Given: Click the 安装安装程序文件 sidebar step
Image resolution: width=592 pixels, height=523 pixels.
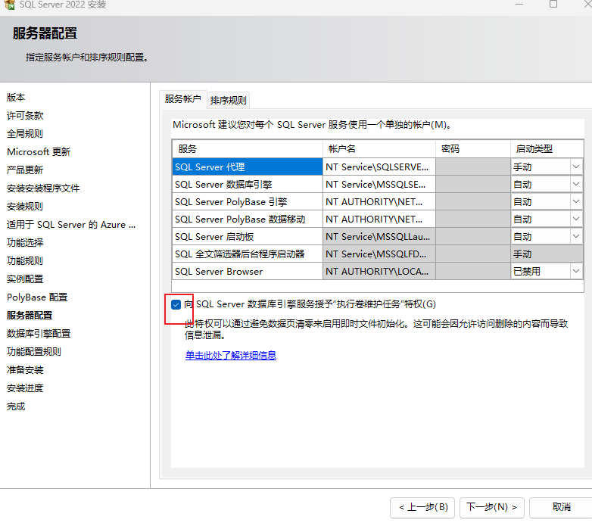Looking at the screenshot, I should coord(43,188).
